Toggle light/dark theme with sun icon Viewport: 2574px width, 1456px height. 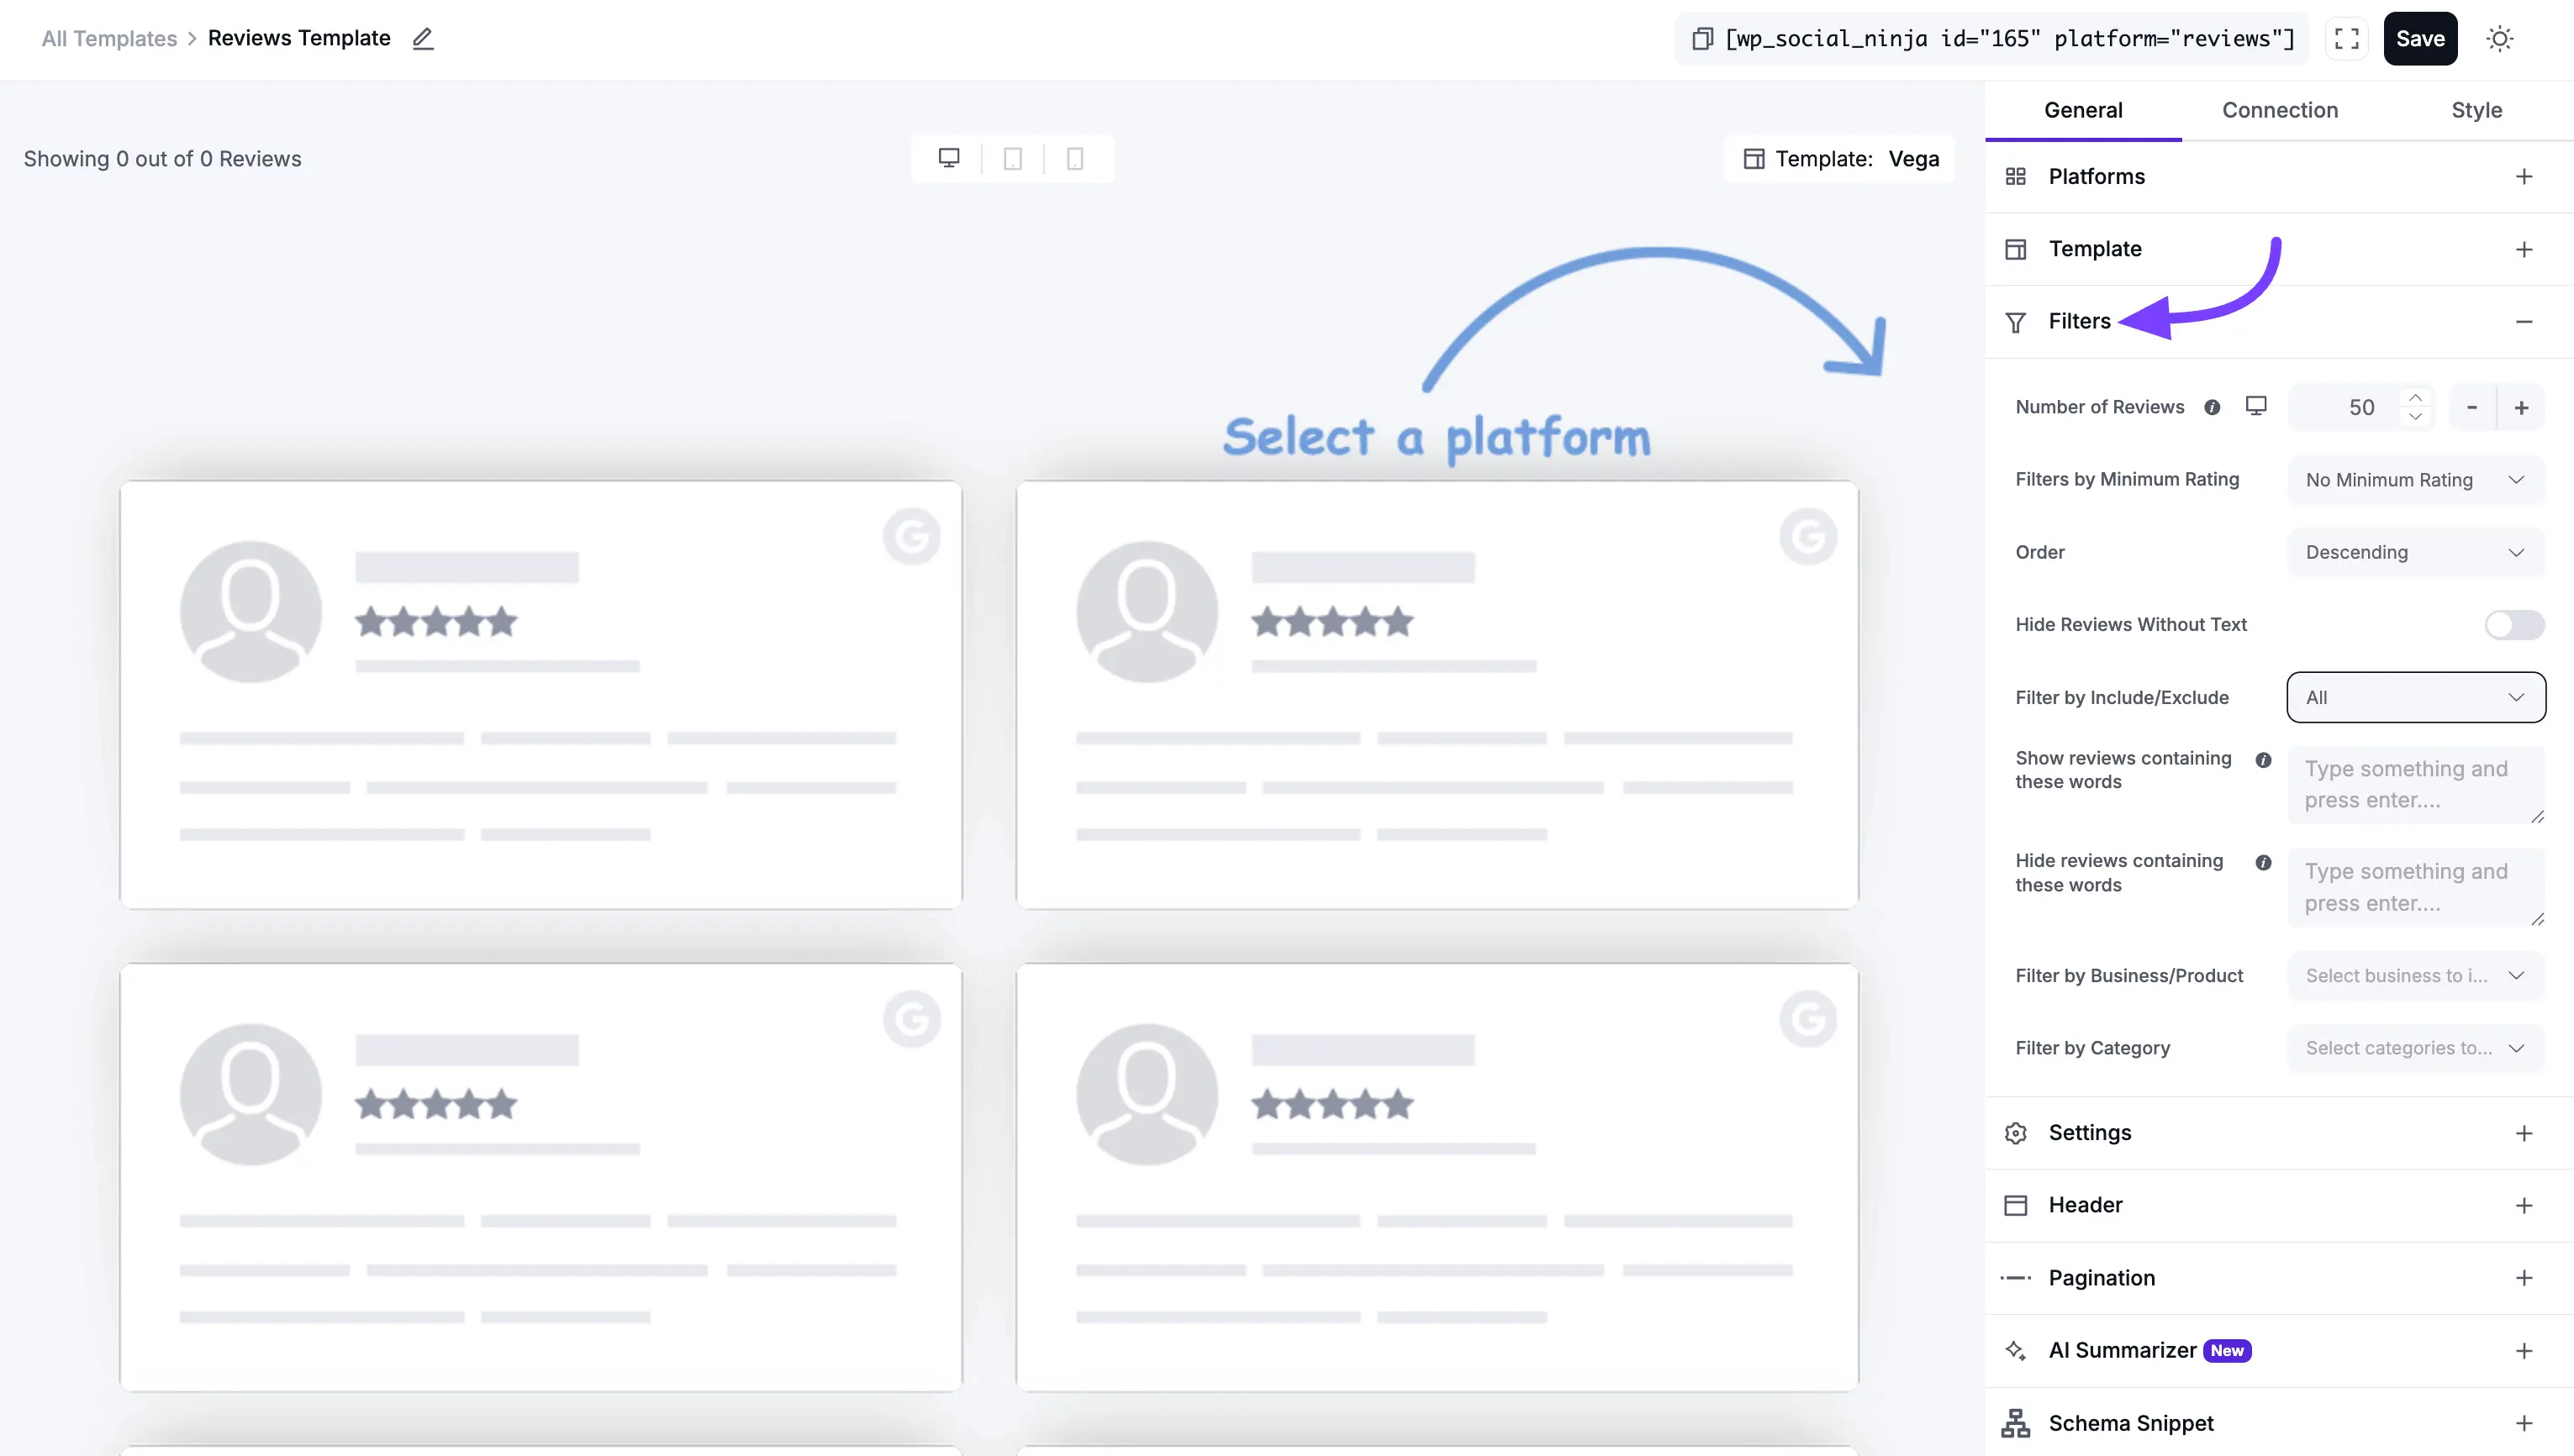(x=2500, y=38)
